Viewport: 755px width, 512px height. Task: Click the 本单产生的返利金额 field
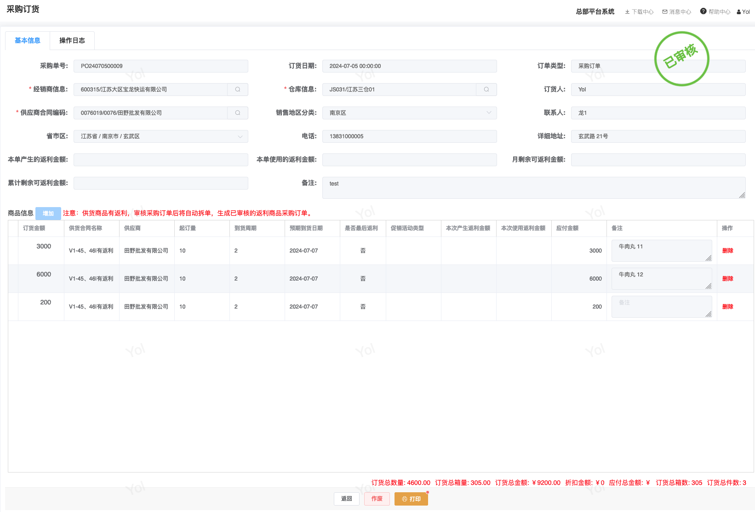(x=160, y=160)
